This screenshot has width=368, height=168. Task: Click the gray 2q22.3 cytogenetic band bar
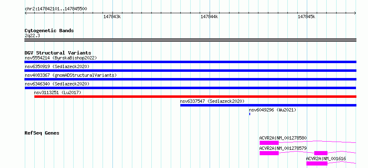[x=190, y=40]
